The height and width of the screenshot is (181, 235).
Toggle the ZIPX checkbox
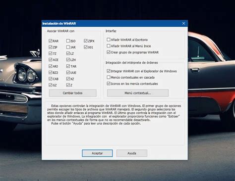(85, 41)
